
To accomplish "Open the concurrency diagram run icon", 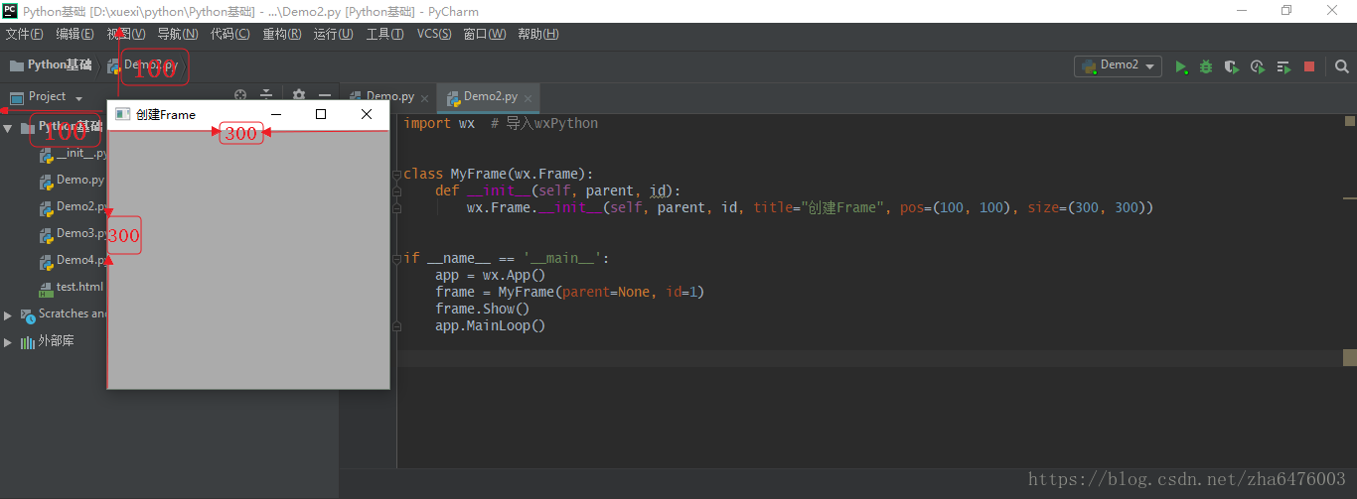I will [1283, 66].
